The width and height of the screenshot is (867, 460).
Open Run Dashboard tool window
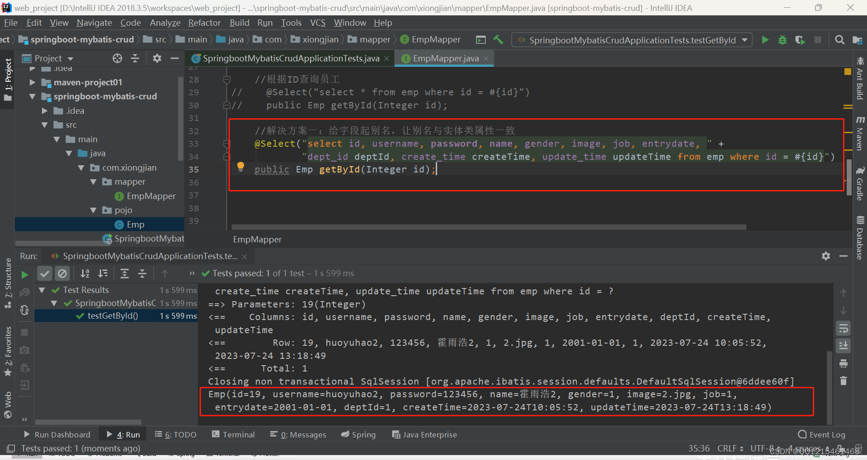57,434
